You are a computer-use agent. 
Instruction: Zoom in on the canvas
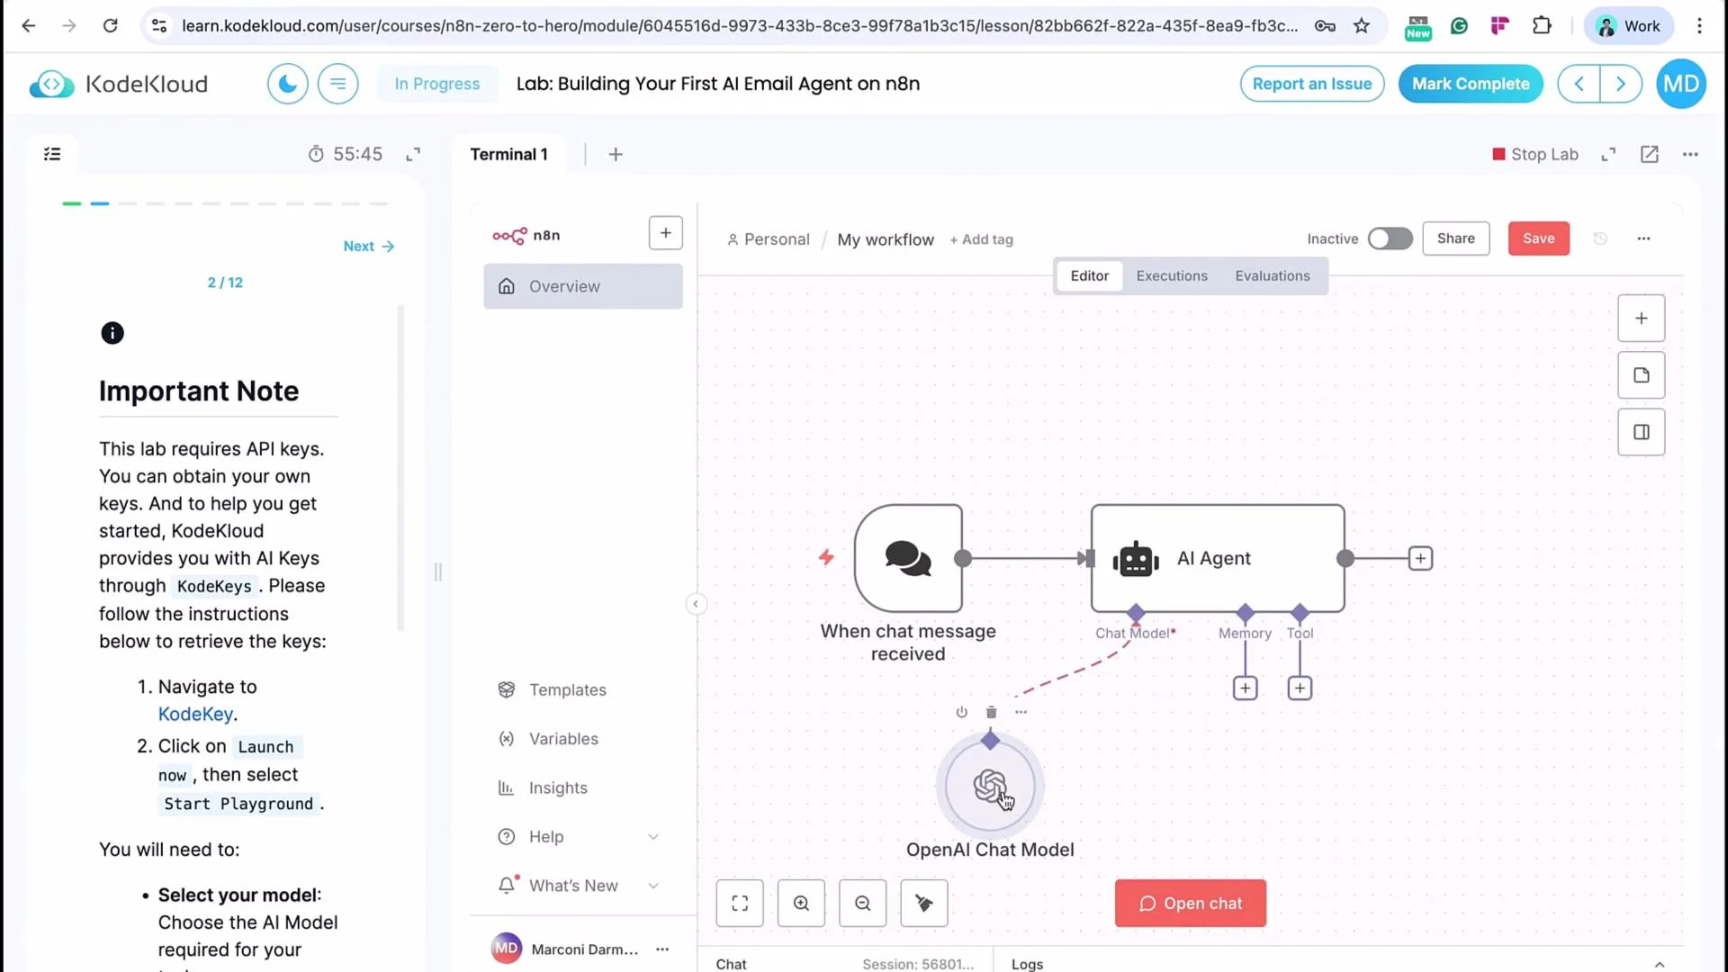click(x=801, y=904)
